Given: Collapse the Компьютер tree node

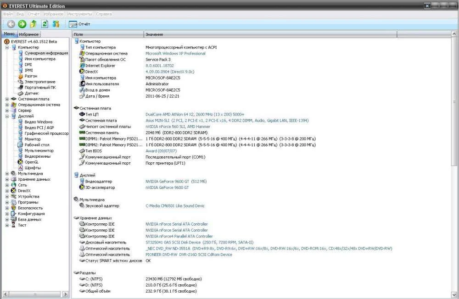Looking at the screenshot, I should click(7, 47).
